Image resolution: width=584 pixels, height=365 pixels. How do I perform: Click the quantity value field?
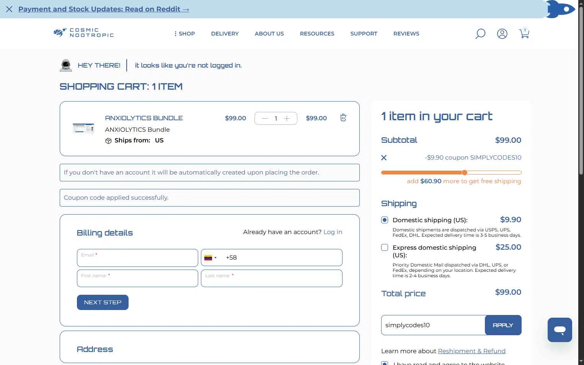pyautogui.click(x=276, y=118)
